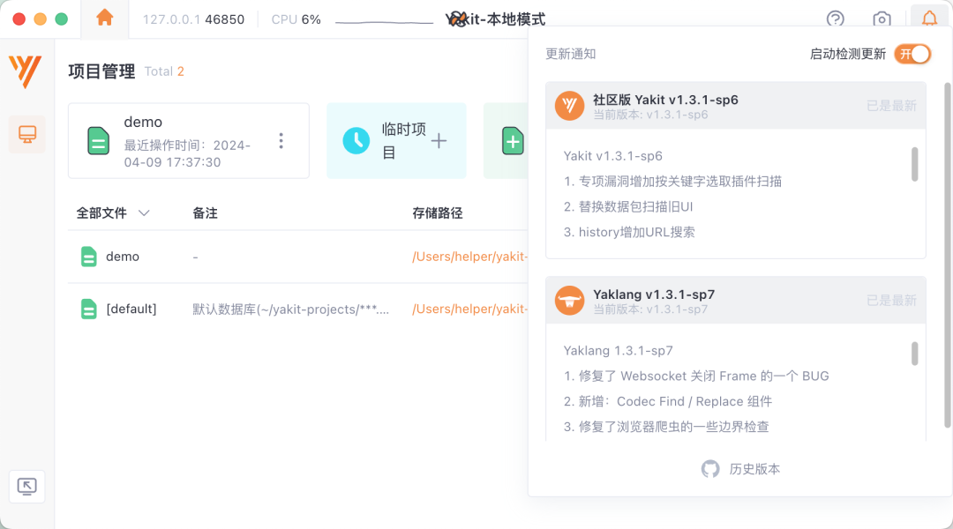Screen dimensions: 953x529
Task: Click the screenshot camera icon
Action: [882, 19]
